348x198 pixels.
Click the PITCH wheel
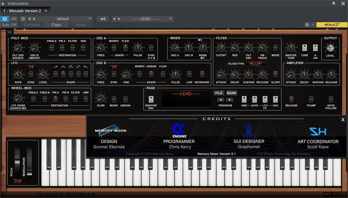click(17, 161)
